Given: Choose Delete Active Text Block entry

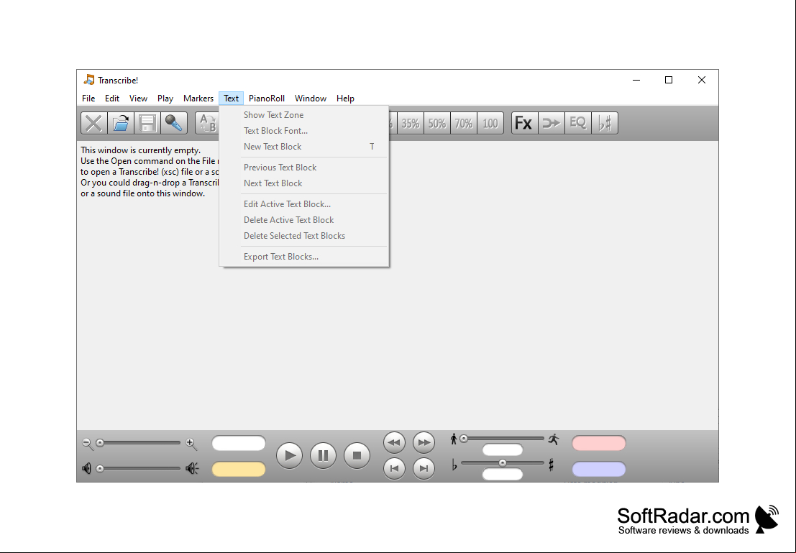Looking at the screenshot, I should click(304, 219).
